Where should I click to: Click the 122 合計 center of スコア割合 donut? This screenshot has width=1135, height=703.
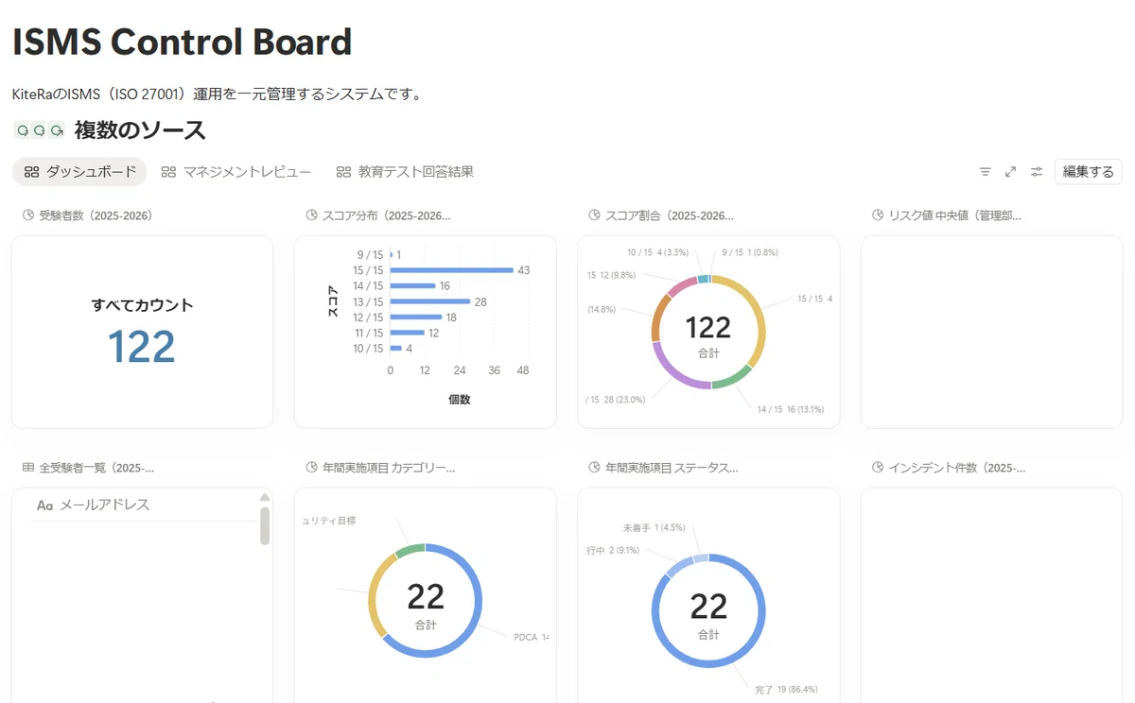(708, 335)
